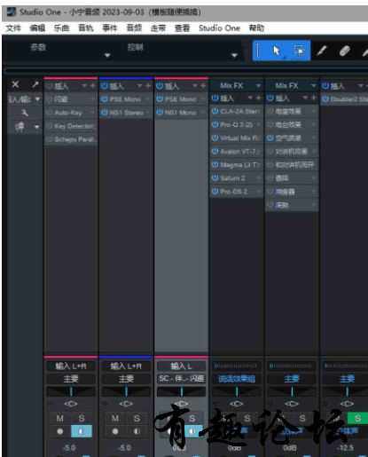Select the Eraser tool
Screen dimensions: 368x457
(345, 51)
